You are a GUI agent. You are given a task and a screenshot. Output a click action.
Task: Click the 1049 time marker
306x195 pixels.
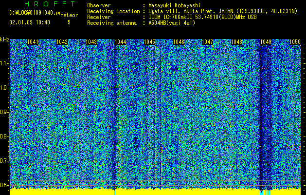266,42
